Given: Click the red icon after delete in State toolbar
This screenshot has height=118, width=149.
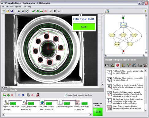Looking at the screenshot, I should pyautogui.click(x=37, y=95).
